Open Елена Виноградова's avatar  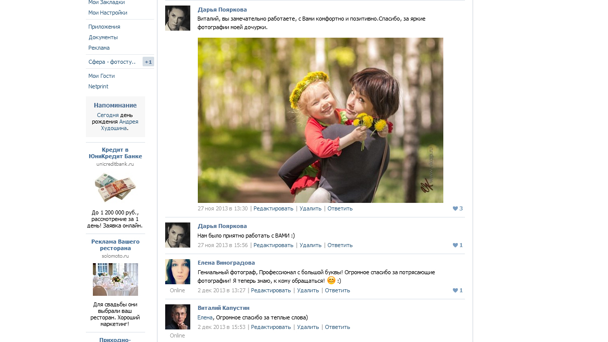pyautogui.click(x=178, y=272)
